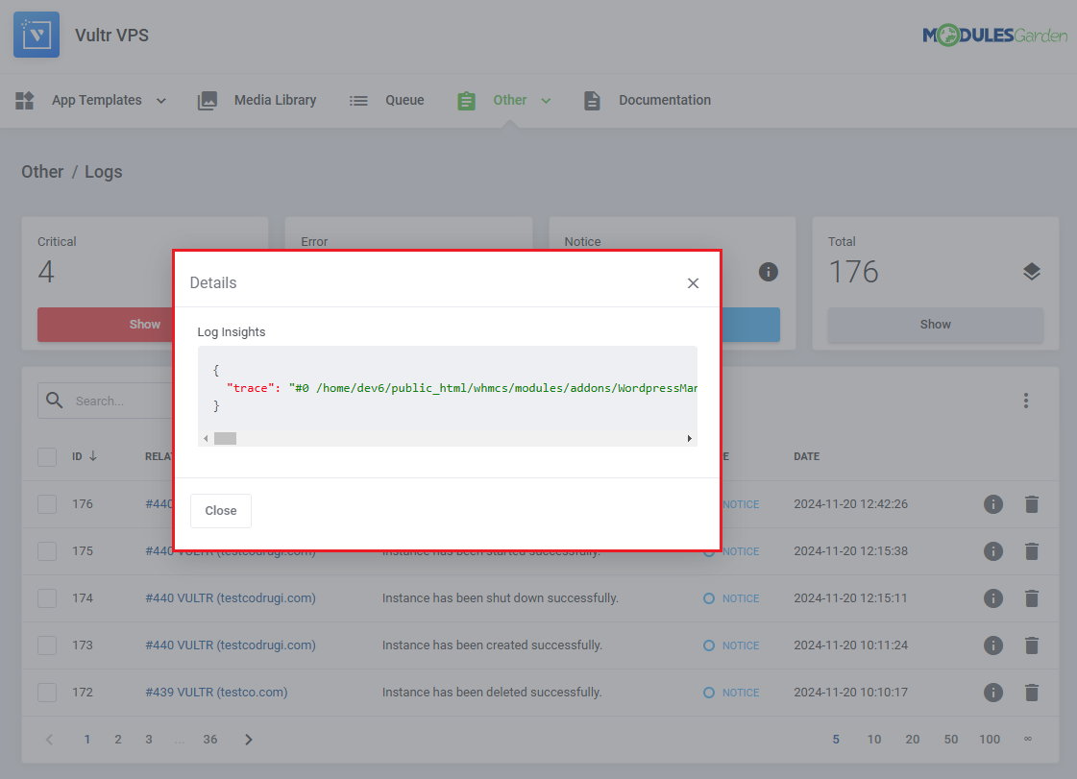Click the Close button in Details dialog
This screenshot has width=1077, height=779.
pos(220,510)
